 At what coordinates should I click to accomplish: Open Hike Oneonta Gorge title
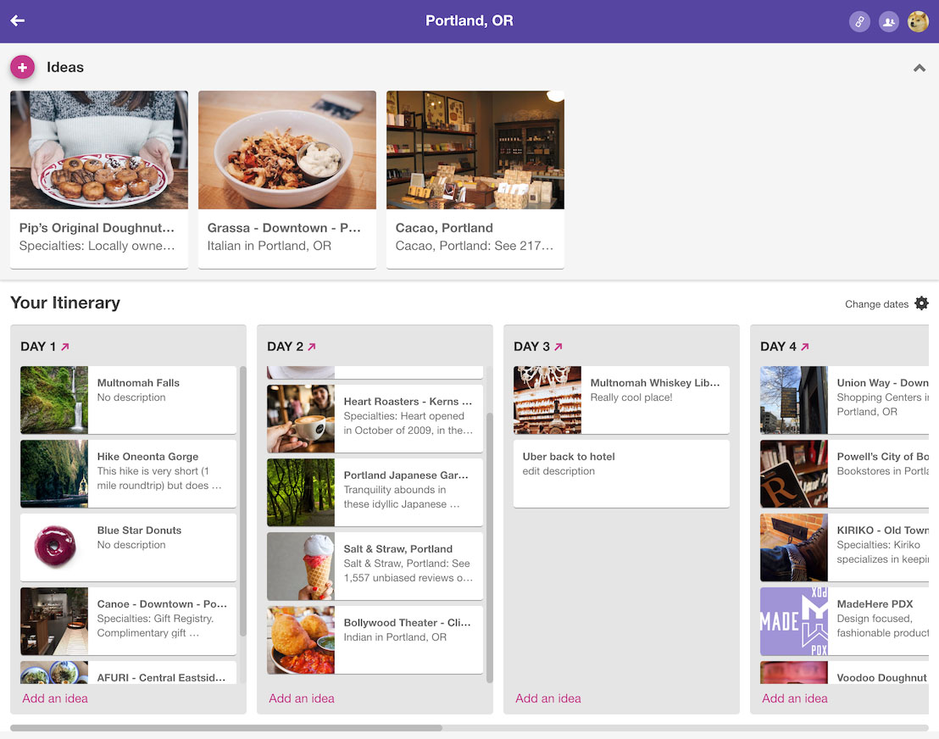[148, 456]
